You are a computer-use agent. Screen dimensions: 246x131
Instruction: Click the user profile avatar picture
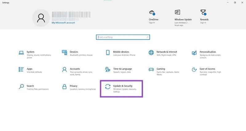coord(41,18)
